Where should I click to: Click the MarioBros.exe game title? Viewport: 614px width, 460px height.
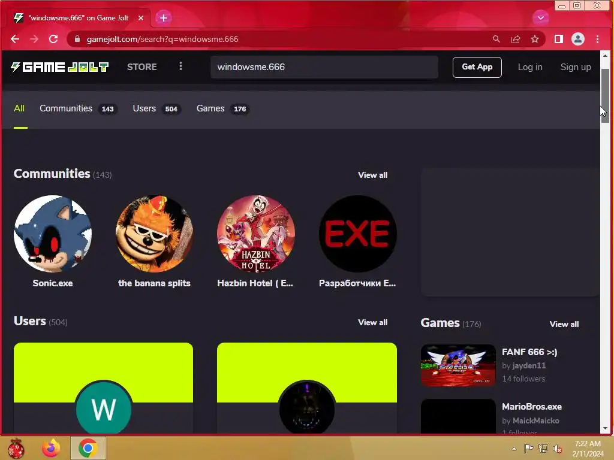click(x=532, y=407)
